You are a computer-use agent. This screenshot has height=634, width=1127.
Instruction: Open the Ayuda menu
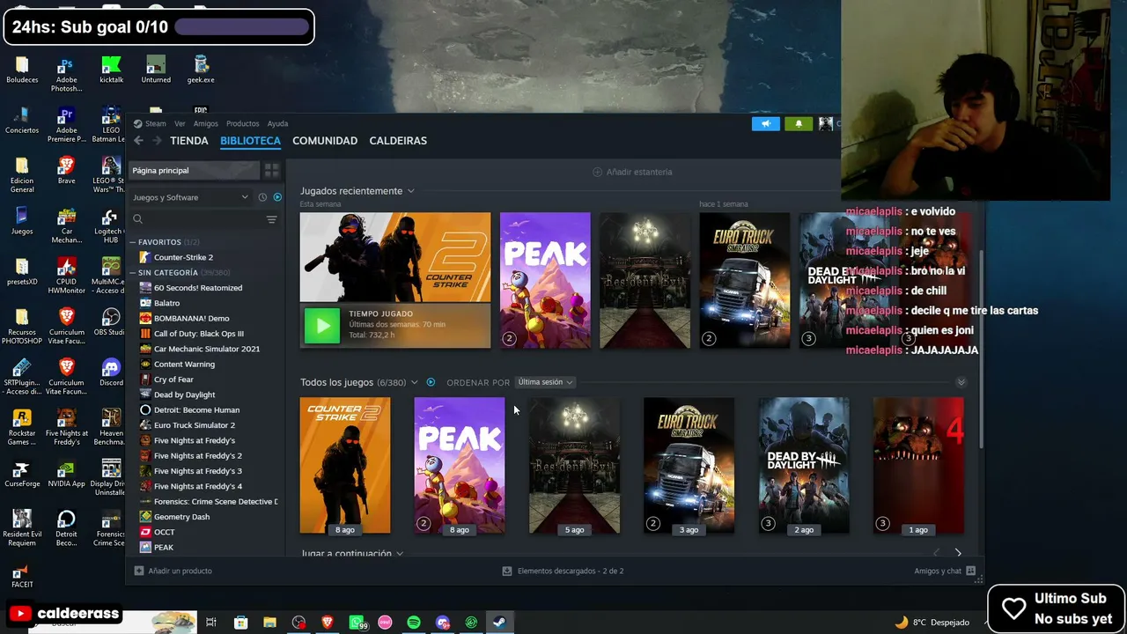[x=277, y=124]
